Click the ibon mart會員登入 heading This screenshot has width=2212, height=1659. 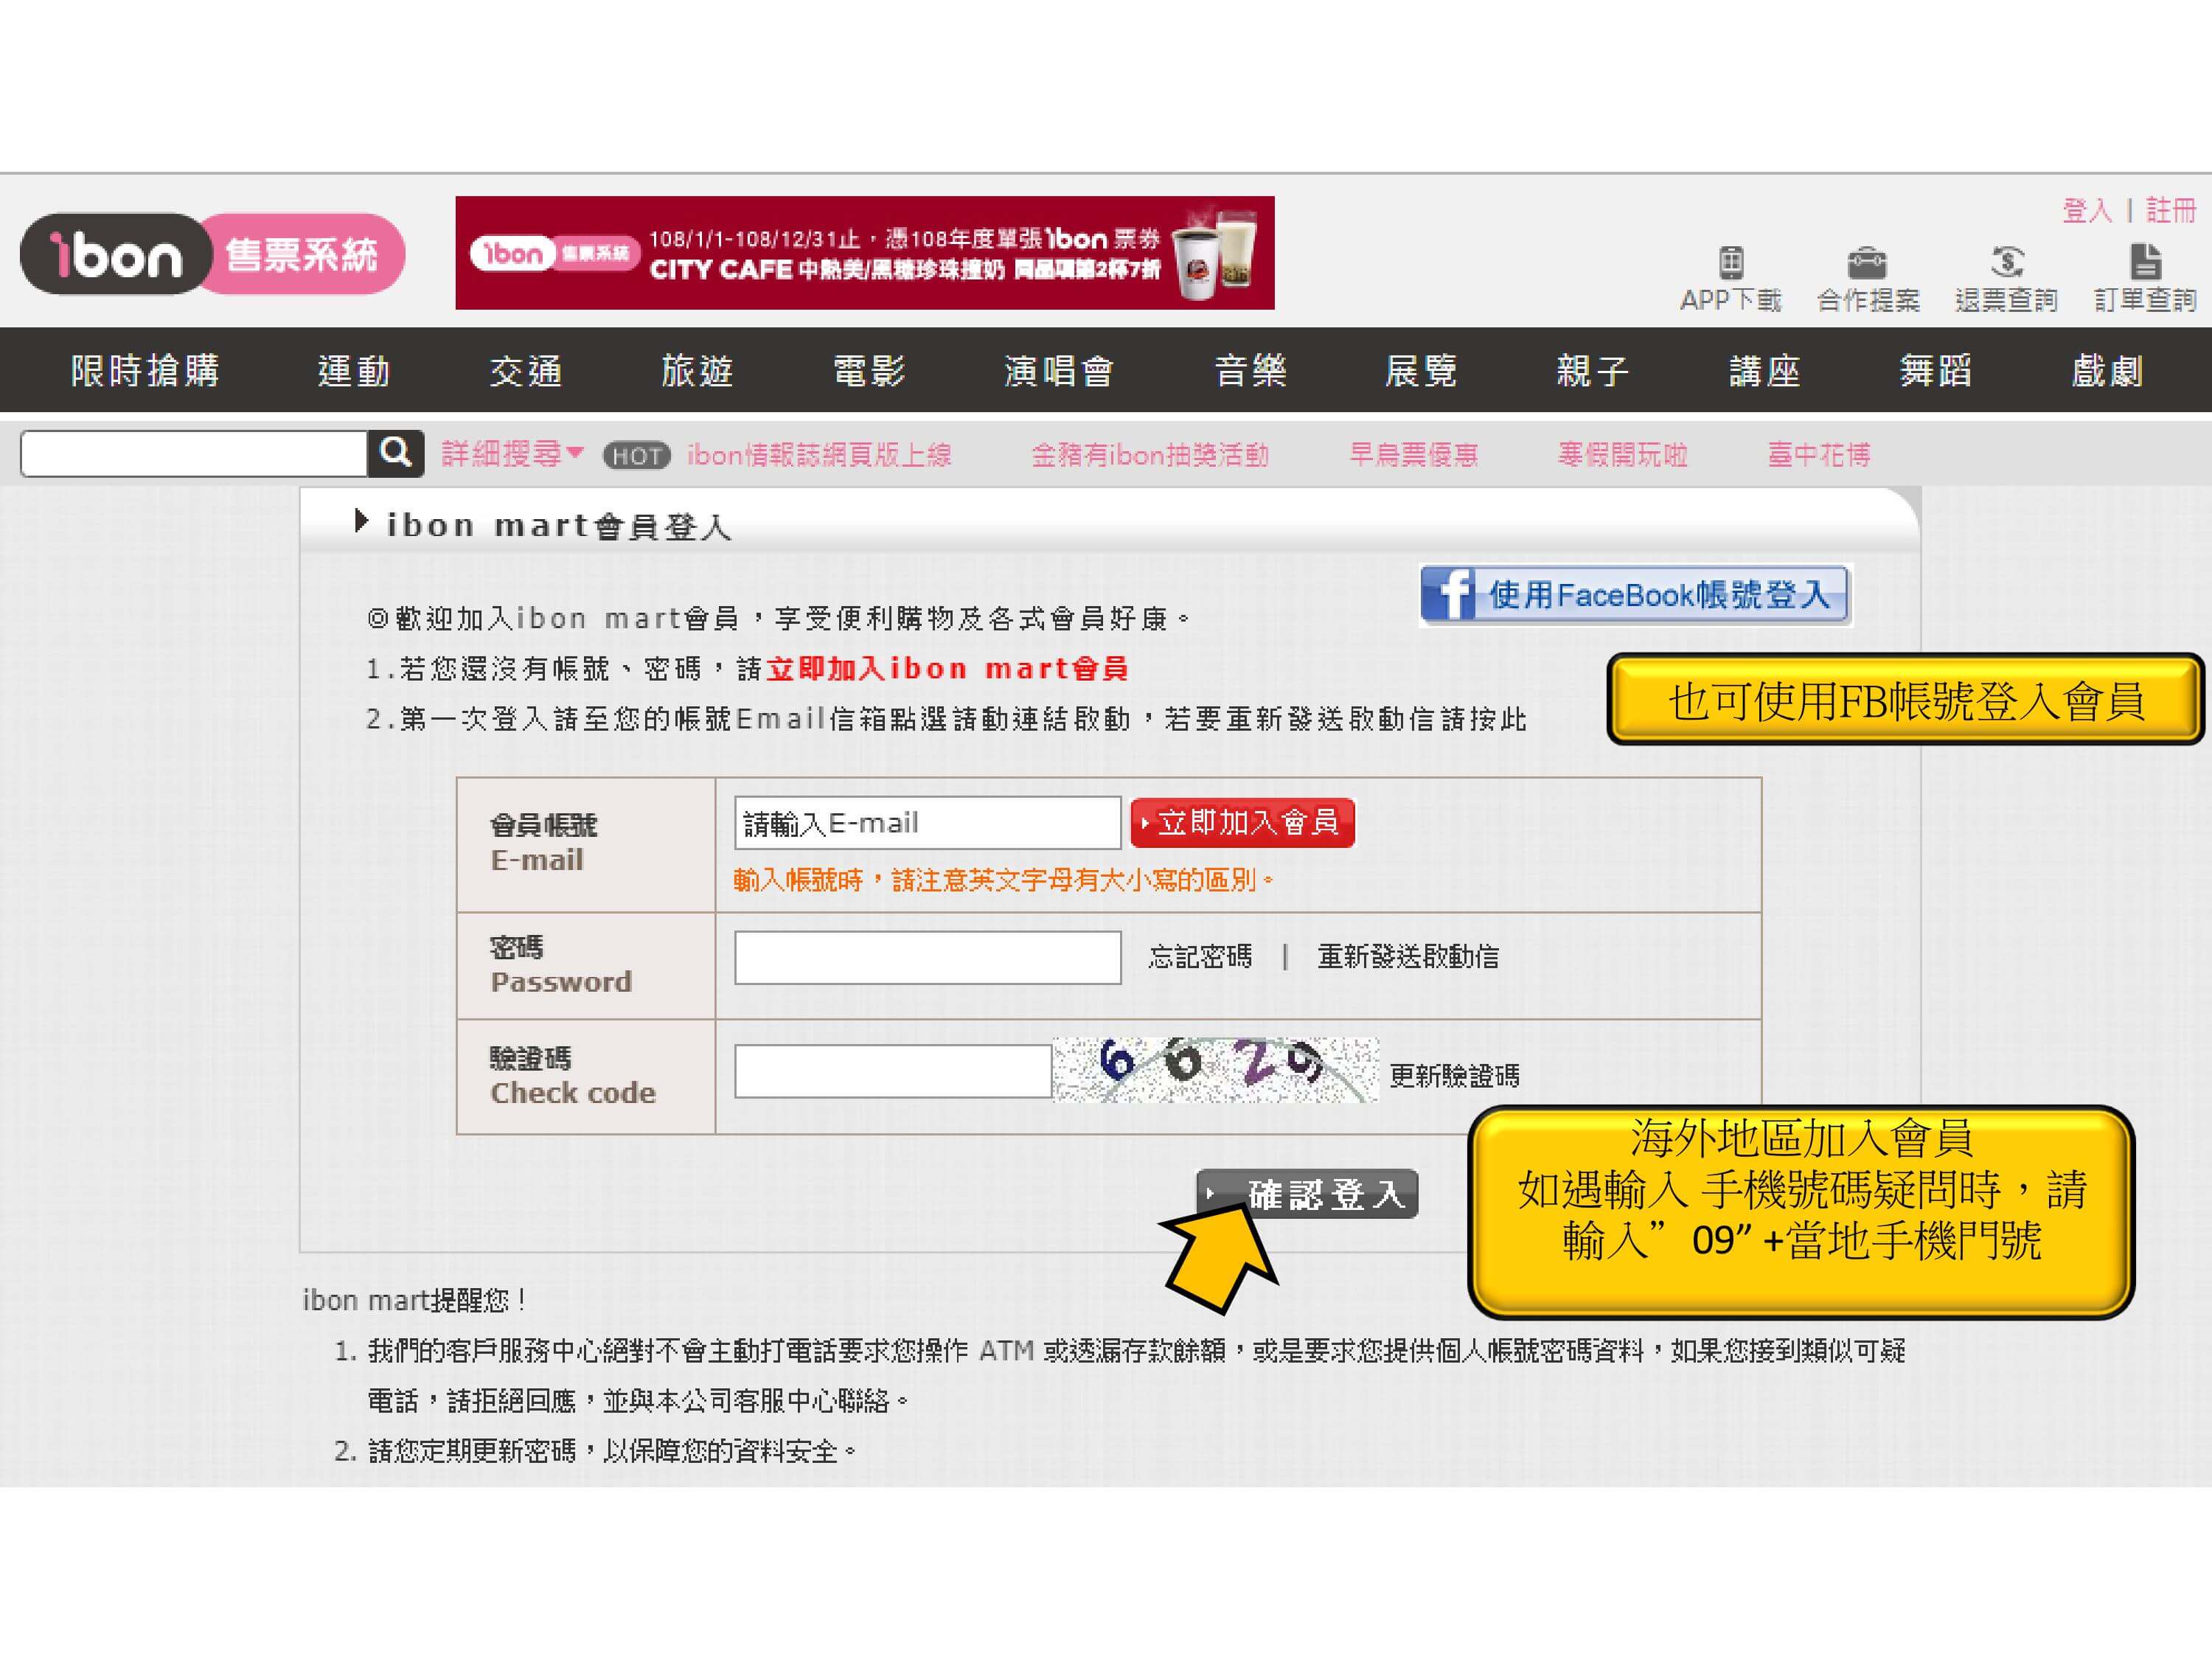pyautogui.click(x=559, y=525)
